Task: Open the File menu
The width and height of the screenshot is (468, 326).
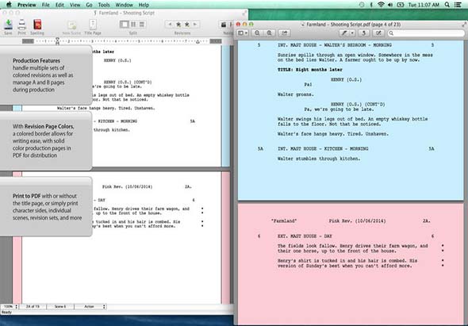Action: (46, 5)
